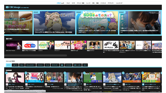
Task: Click channel icon under fortune video
Action: point(26,84)
